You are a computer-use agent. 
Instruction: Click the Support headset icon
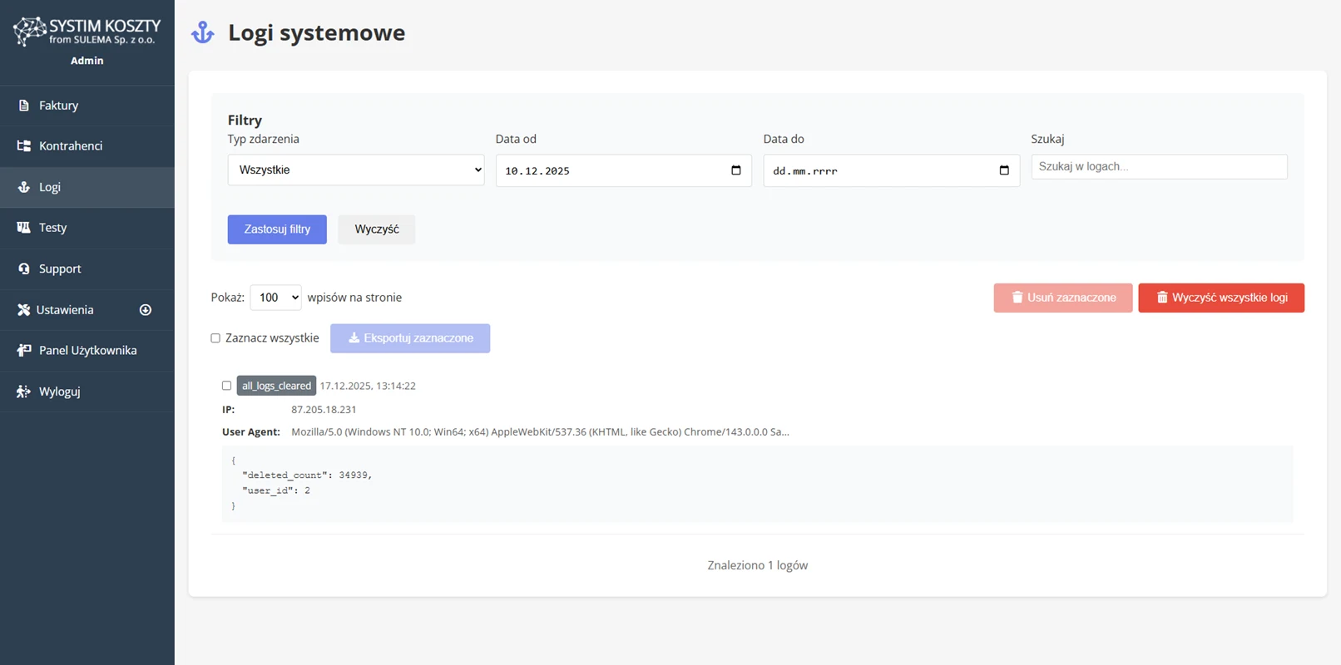[23, 268]
